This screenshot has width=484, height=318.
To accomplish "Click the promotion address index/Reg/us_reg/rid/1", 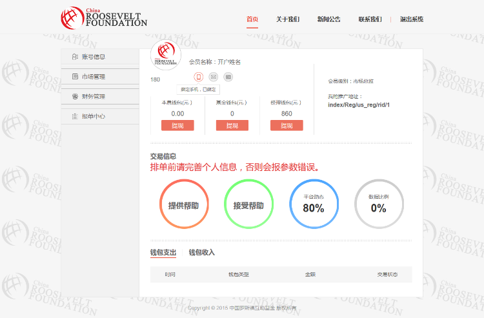I will 359,105.
